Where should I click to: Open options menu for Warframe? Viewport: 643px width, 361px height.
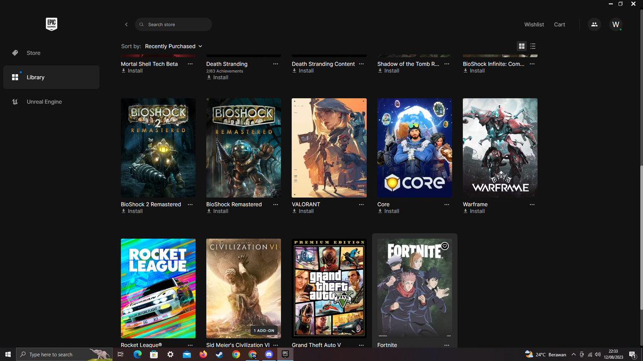(532, 205)
